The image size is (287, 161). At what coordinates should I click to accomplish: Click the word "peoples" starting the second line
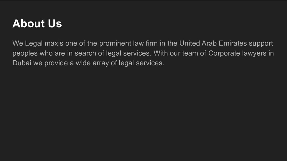coord(25,53)
